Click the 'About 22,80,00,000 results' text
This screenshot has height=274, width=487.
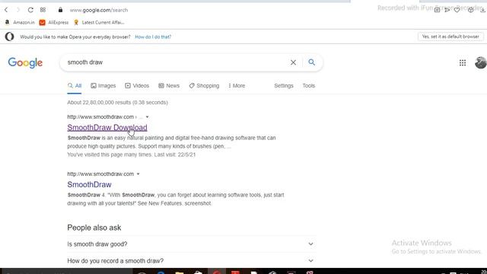point(117,103)
